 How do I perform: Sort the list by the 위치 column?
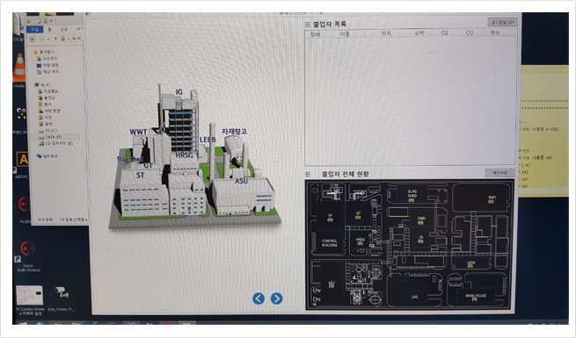(x=386, y=33)
